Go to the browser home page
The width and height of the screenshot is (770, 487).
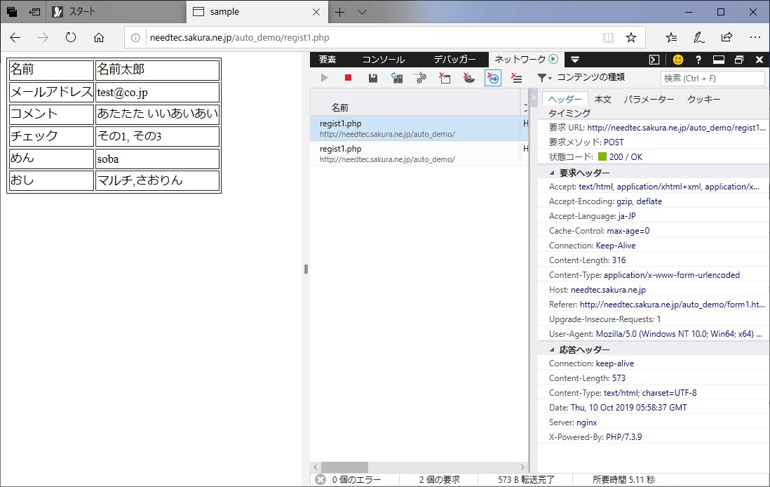pyautogui.click(x=99, y=37)
